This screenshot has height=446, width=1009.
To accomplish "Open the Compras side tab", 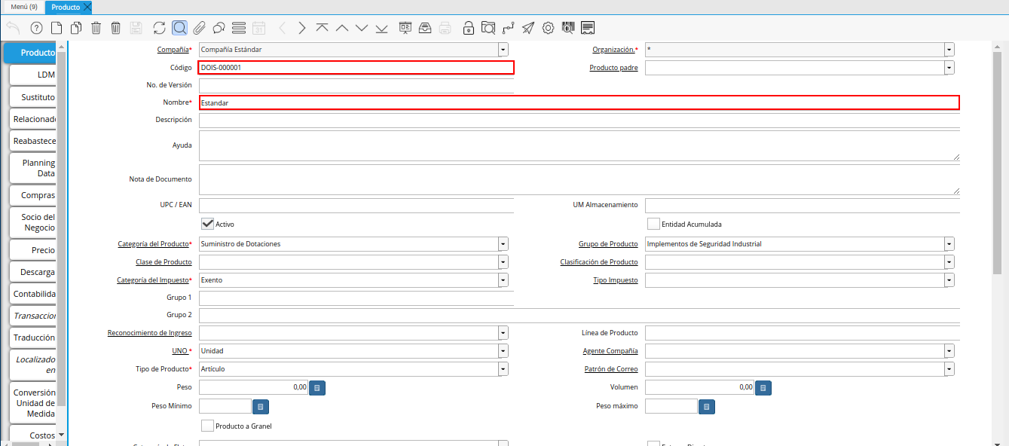I will (x=34, y=195).
